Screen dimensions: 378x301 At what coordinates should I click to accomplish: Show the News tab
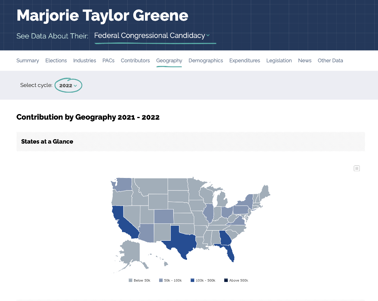pos(304,61)
